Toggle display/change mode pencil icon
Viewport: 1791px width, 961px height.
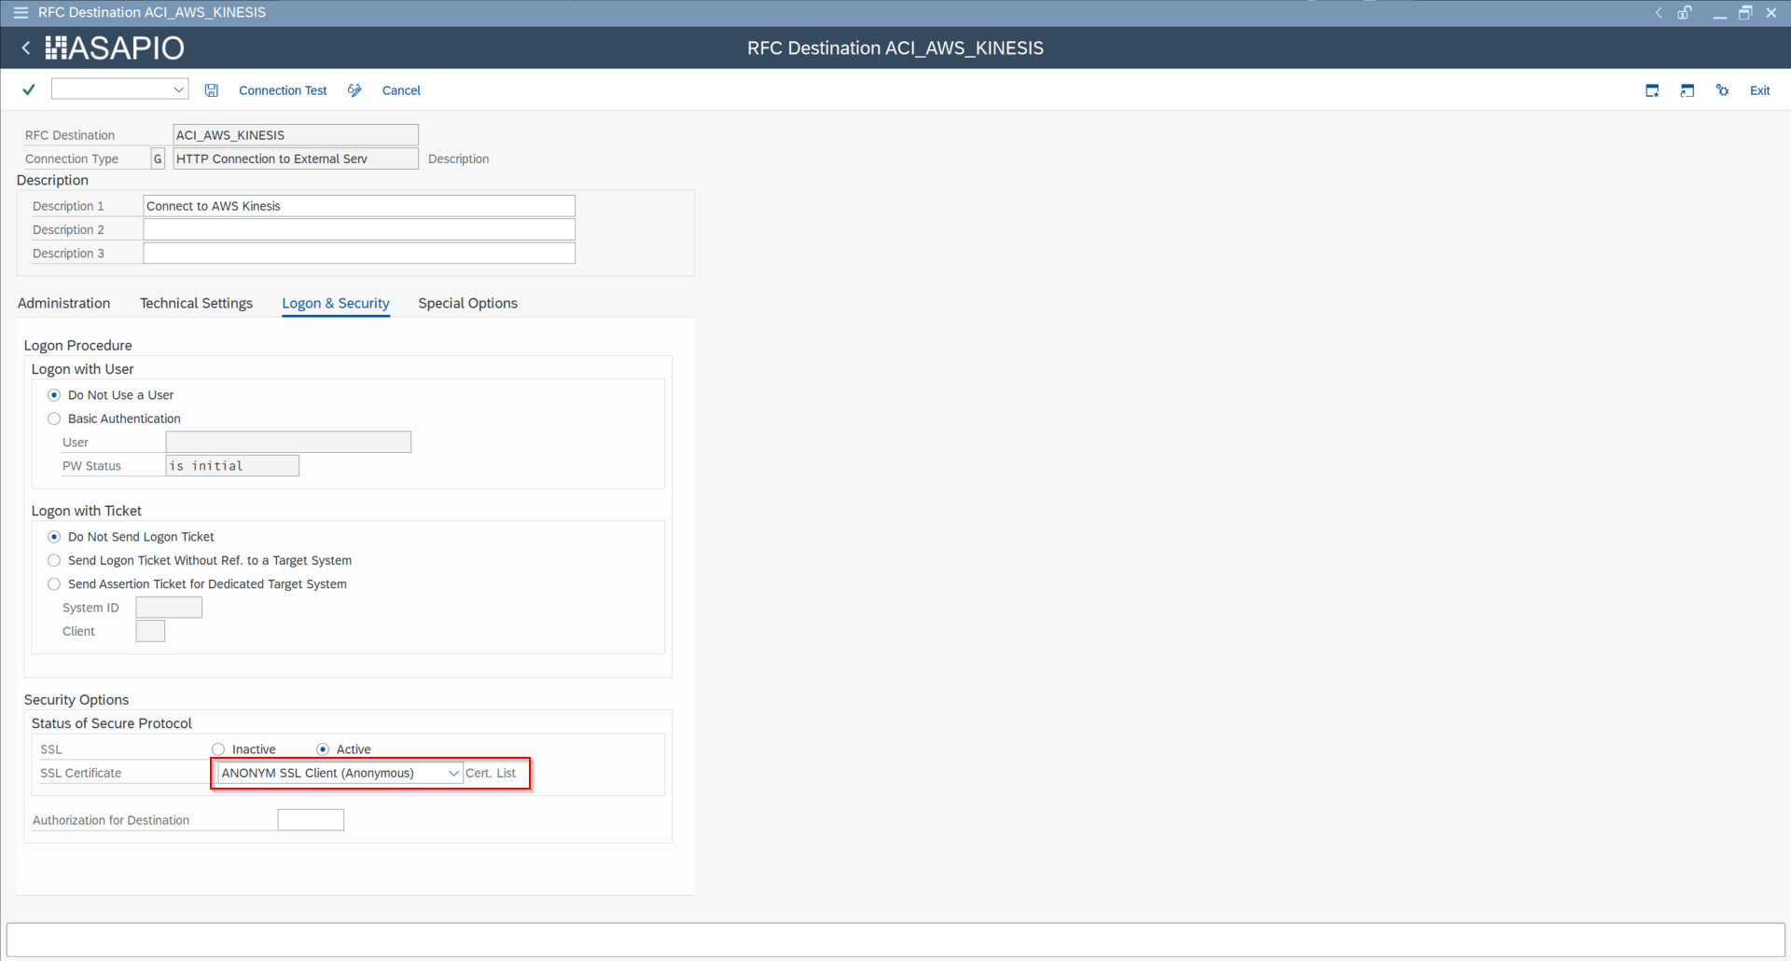[x=354, y=90]
